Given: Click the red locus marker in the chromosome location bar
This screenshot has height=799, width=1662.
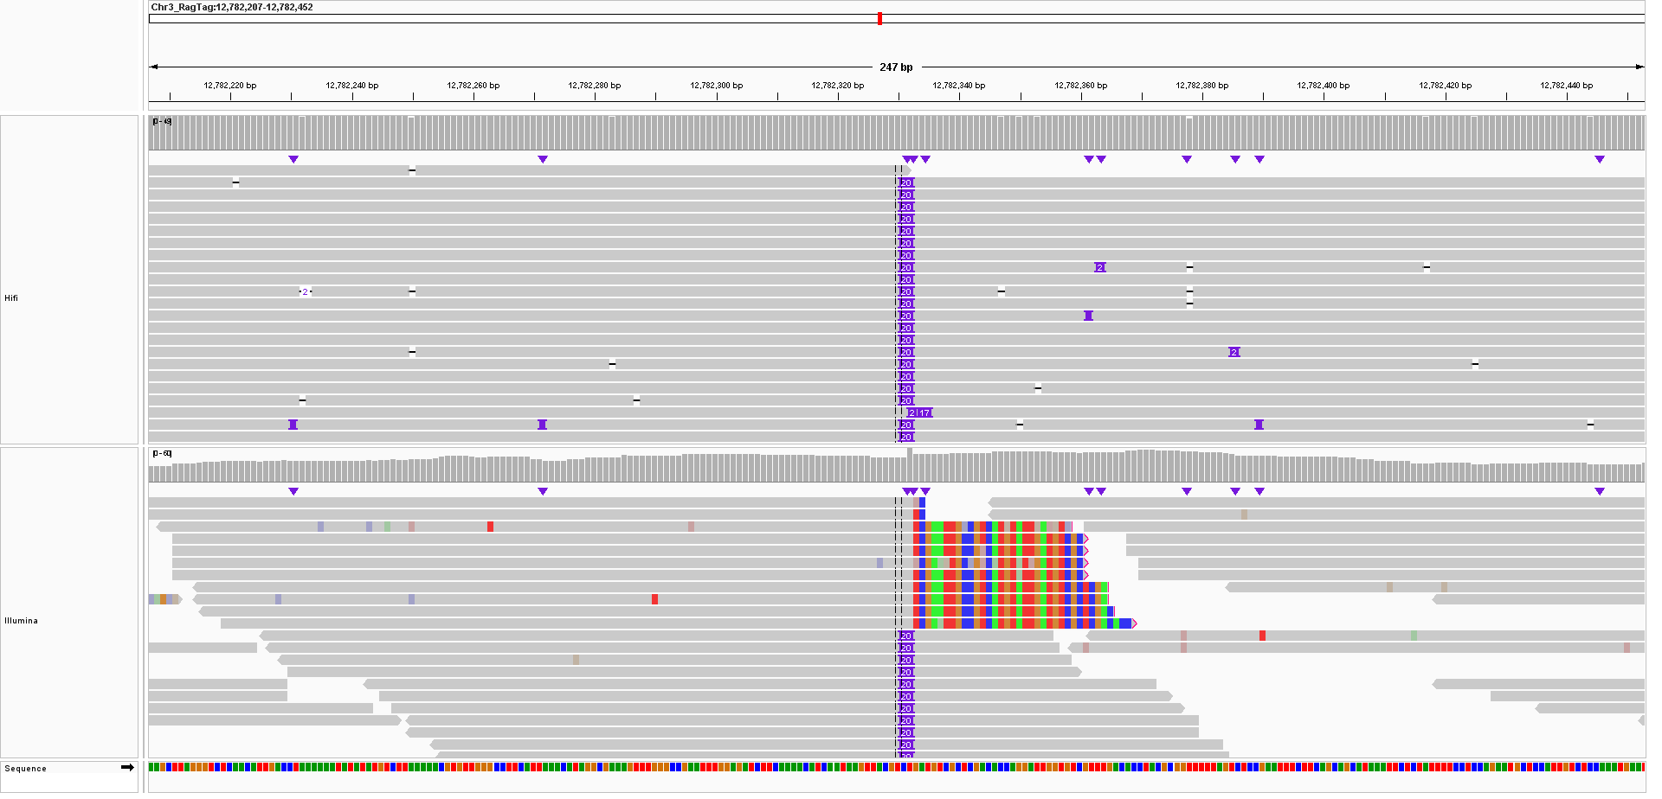Looking at the screenshot, I should pyautogui.click(x=879, y=18).
